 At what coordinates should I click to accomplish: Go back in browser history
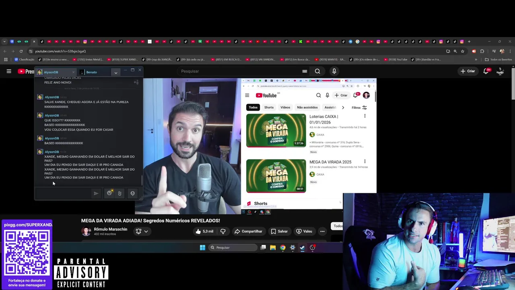tap(5, 51)
